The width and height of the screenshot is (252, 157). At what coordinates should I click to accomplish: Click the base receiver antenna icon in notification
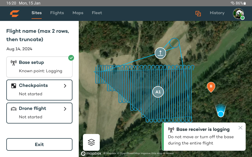(171, 130)
